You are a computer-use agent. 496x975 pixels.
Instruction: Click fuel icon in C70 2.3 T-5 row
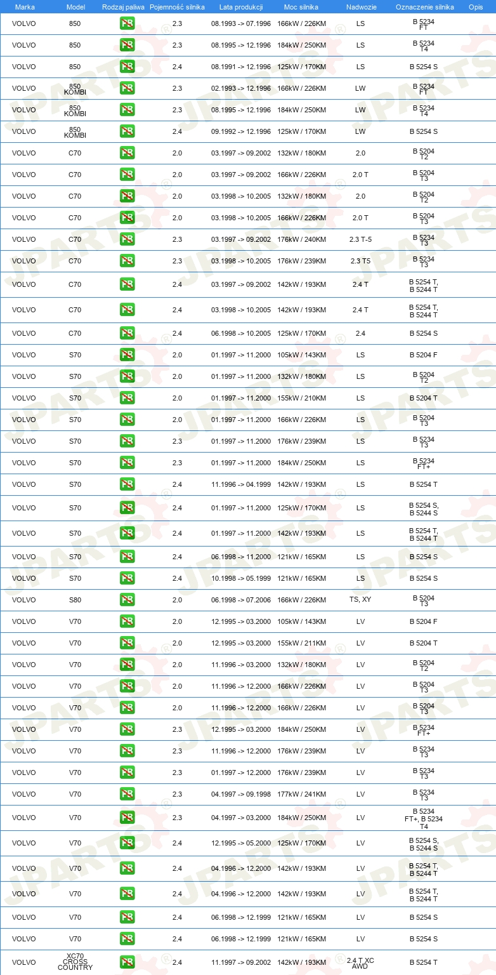coord(127,240)
